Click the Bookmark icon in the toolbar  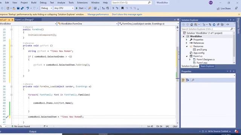pyautogui.click(x=122, y=8)
